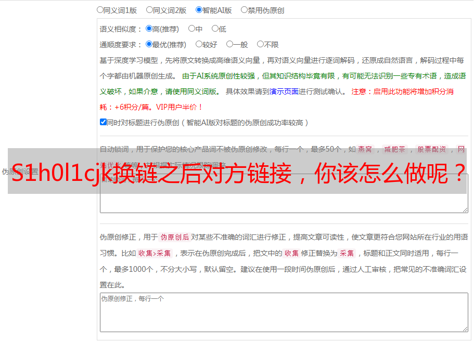
Task: Select the 同义词1版 radio option
Action: pyautogui.click(x=100, y=10)
